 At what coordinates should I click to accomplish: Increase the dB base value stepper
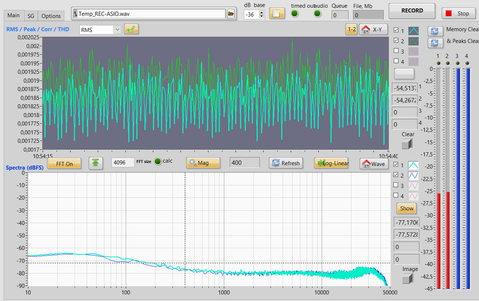coord(261,12)
